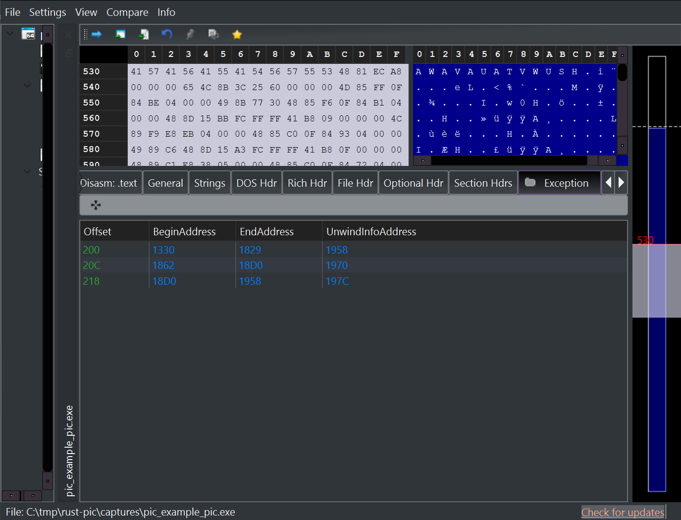681x520 pixels.
Task: Open the Compare menu
Action: point(127,12)
